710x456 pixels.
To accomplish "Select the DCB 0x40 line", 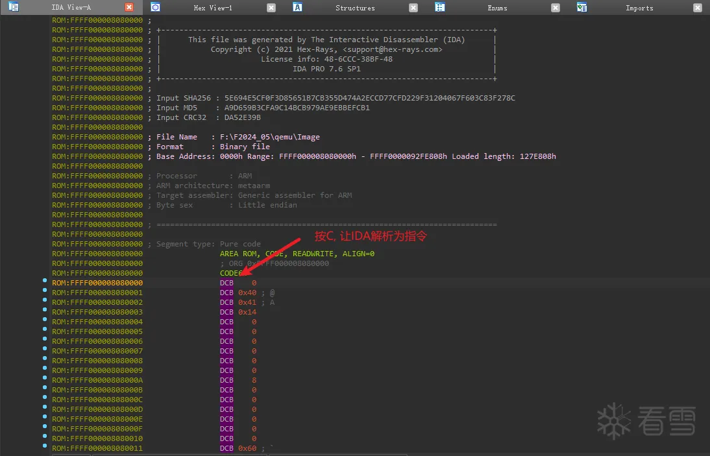I will pos(247,293).
